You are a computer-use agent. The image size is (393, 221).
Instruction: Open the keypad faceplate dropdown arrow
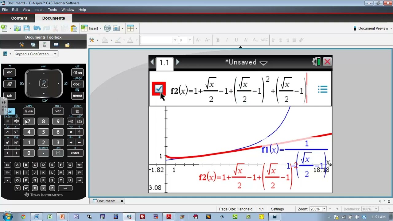10,54
